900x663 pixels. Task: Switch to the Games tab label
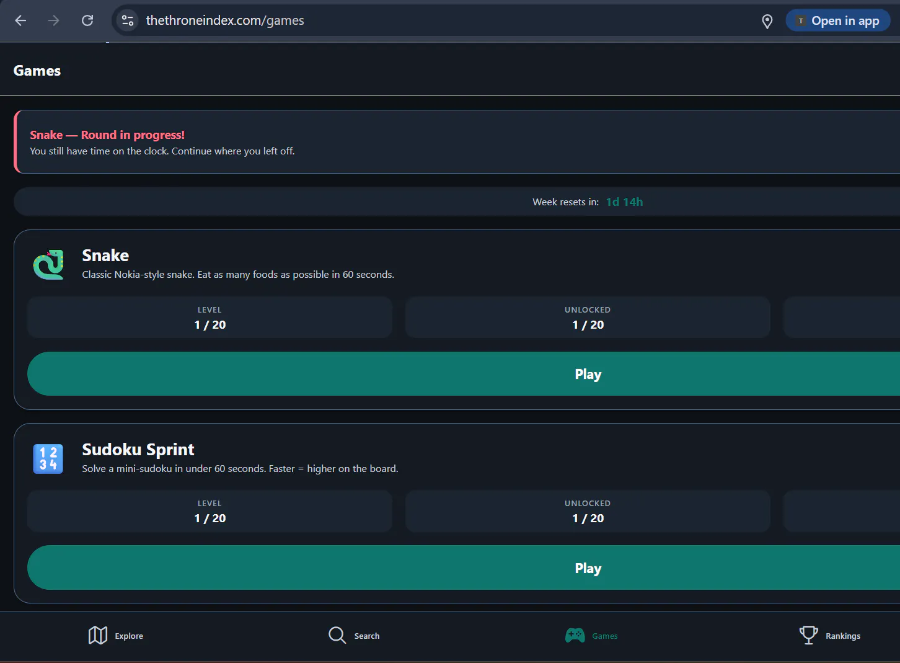605,636
